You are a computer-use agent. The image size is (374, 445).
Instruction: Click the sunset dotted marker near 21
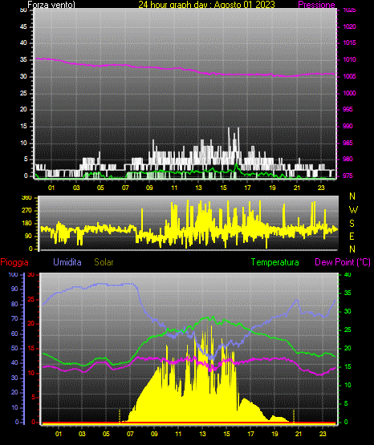[x=294, y=415]
